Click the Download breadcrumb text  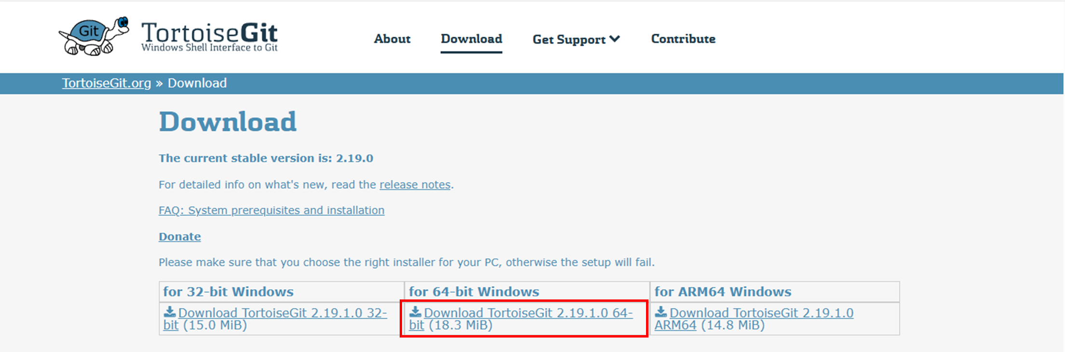(x=197, y=83)
